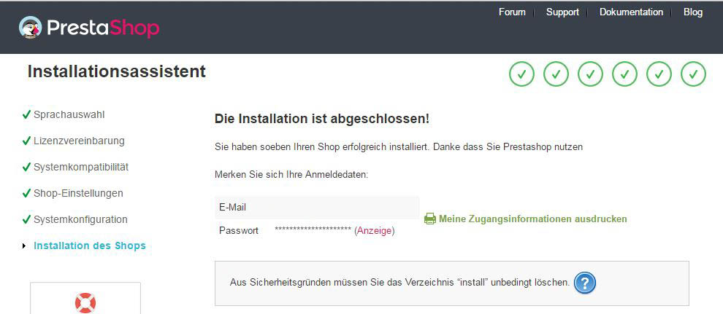Viewport: 723px width, 314px height.
Task: Open the Support link in header
Action: coord(562,12)
